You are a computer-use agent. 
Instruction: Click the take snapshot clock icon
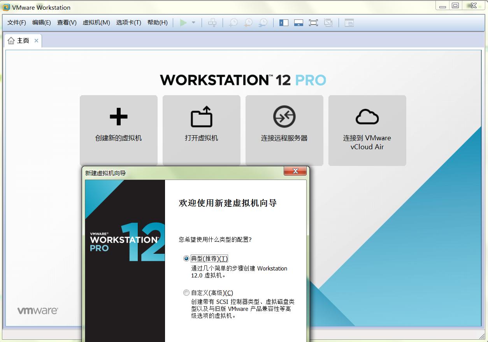click(x=233, y=23)
